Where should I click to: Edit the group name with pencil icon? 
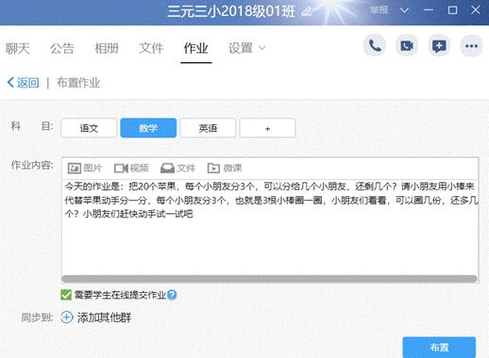[307, 11]
